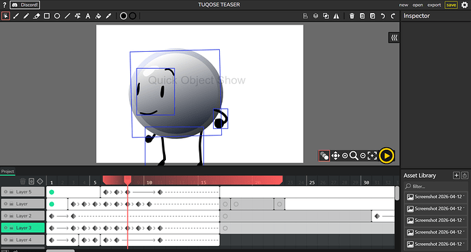
Task: Select the Layer 4 row
Action: click(x=23, y=240)
